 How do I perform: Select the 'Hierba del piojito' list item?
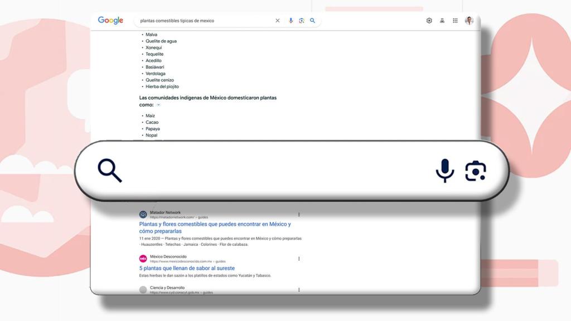click(x=162, y=86)
